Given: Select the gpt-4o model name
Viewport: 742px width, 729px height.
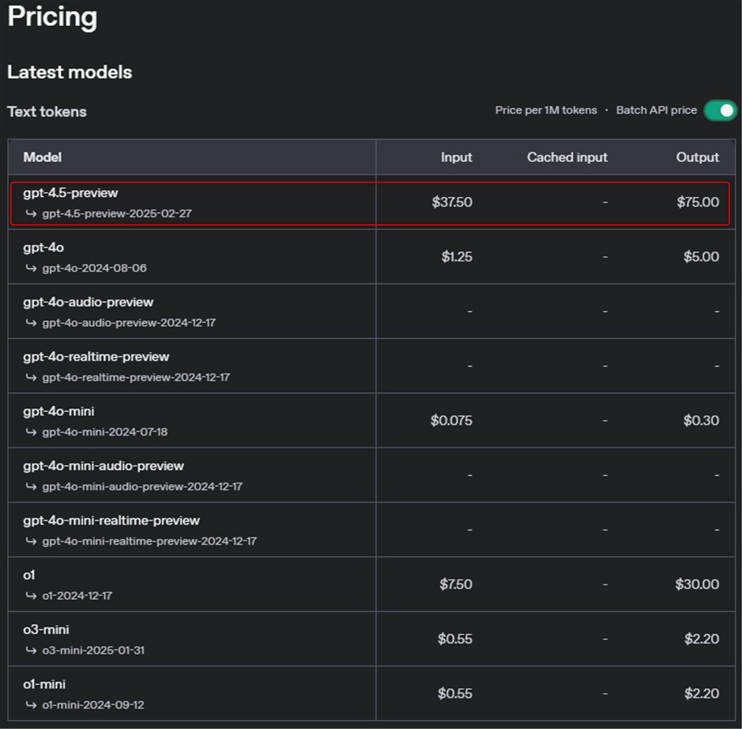Looking at the screenshot, I should point(43,248).
